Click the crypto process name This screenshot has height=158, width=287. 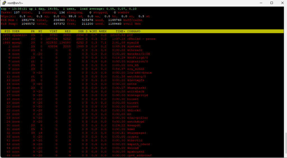tap(133, 137)
